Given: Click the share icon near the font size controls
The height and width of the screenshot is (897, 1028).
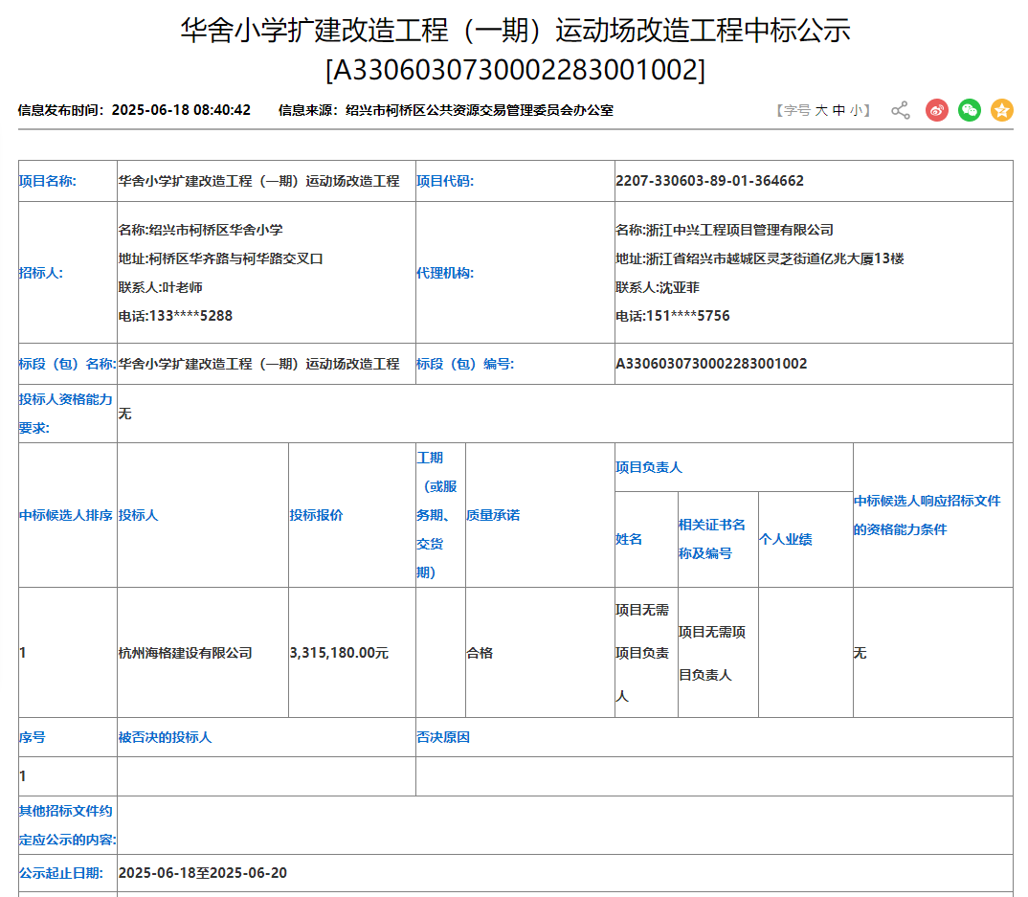Looking at the screenshot, I should pos(899,110).
